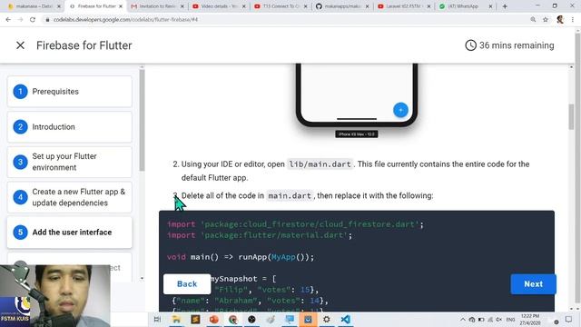Click the Back button
Image resolution: width=581 pixels, height=327 pixels.
pyautogui.click(x=187, y=284)
